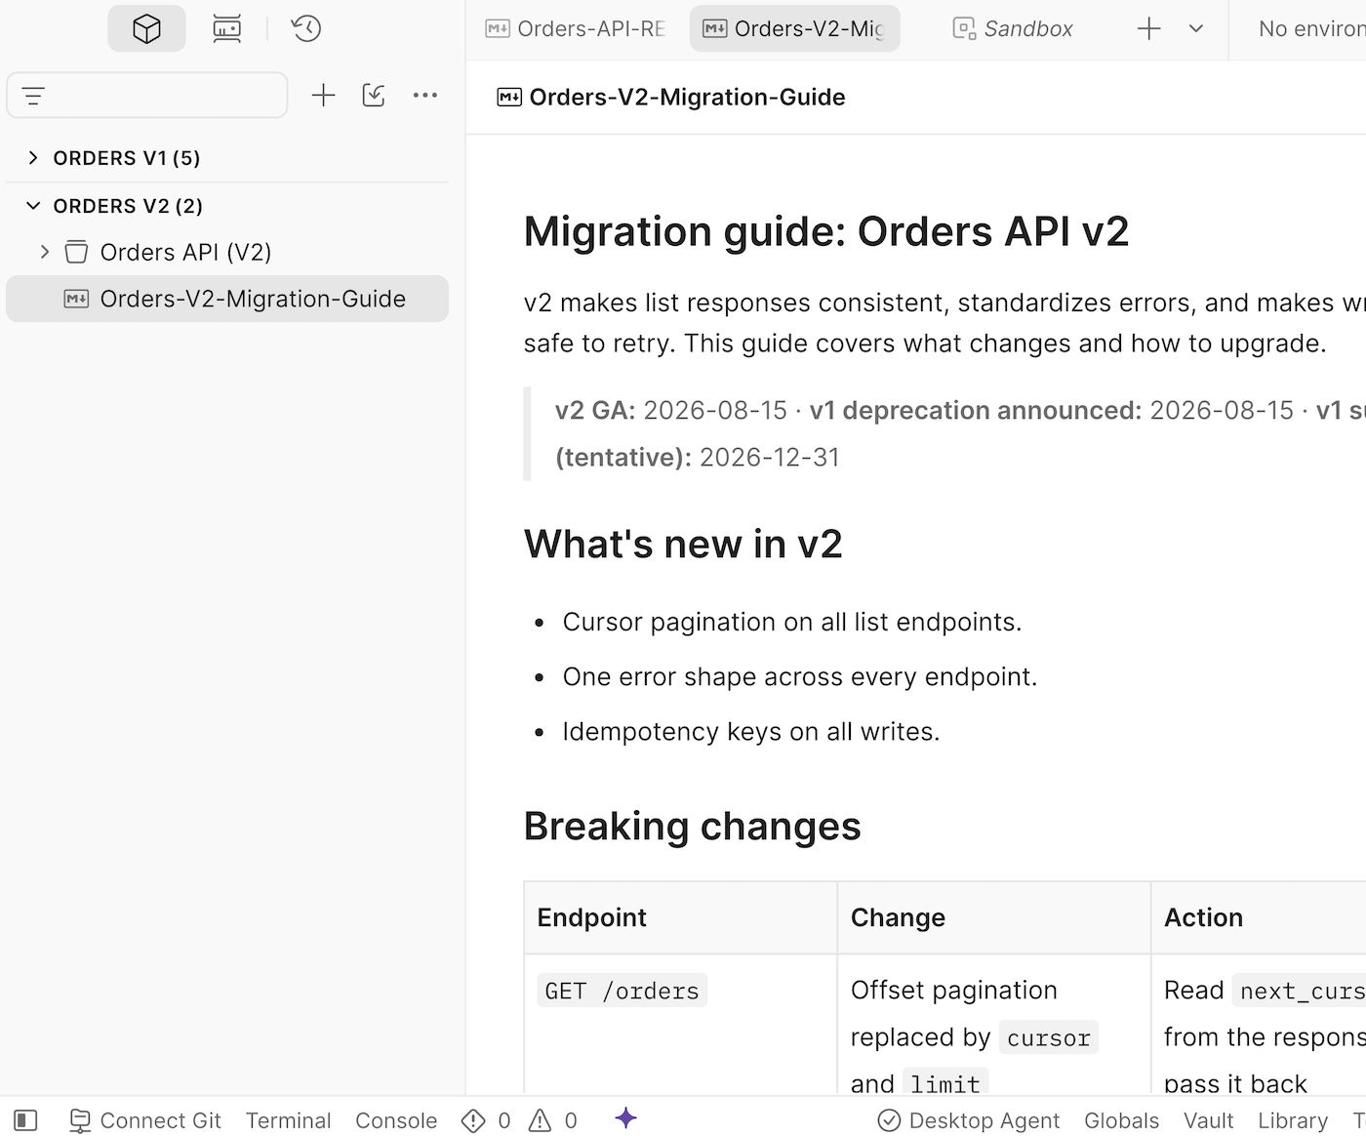Focus the sidebar filter search field

tap(147, 95)
